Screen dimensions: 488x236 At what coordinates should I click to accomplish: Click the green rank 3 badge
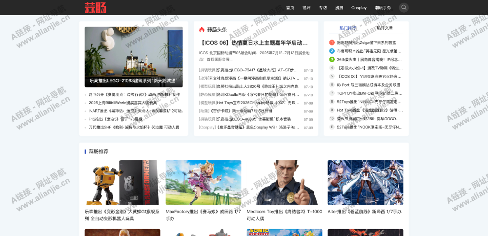coord(332,59)
